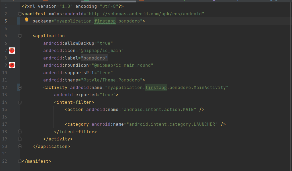Click the android:allowBackup attribute name
Viewport: 292px width, 171px height.
69,43
